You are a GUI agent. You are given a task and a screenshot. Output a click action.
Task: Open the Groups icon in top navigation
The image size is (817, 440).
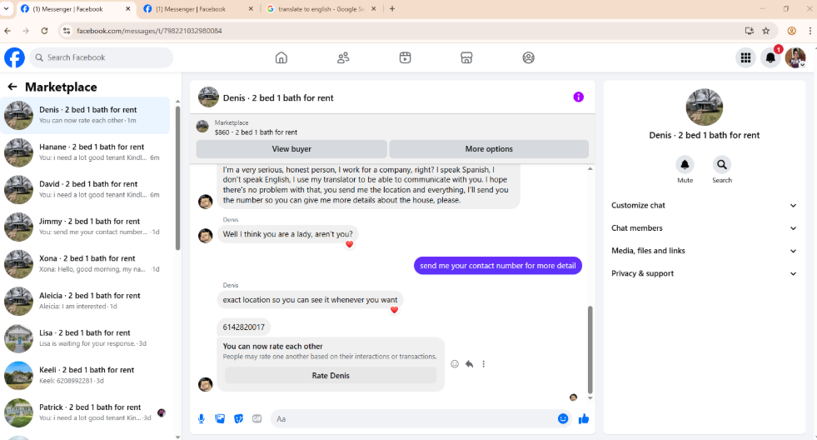[528, 57]
